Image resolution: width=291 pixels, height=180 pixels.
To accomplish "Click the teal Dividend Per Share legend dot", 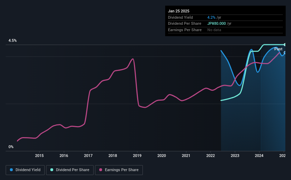I will (x=52, y=170).
